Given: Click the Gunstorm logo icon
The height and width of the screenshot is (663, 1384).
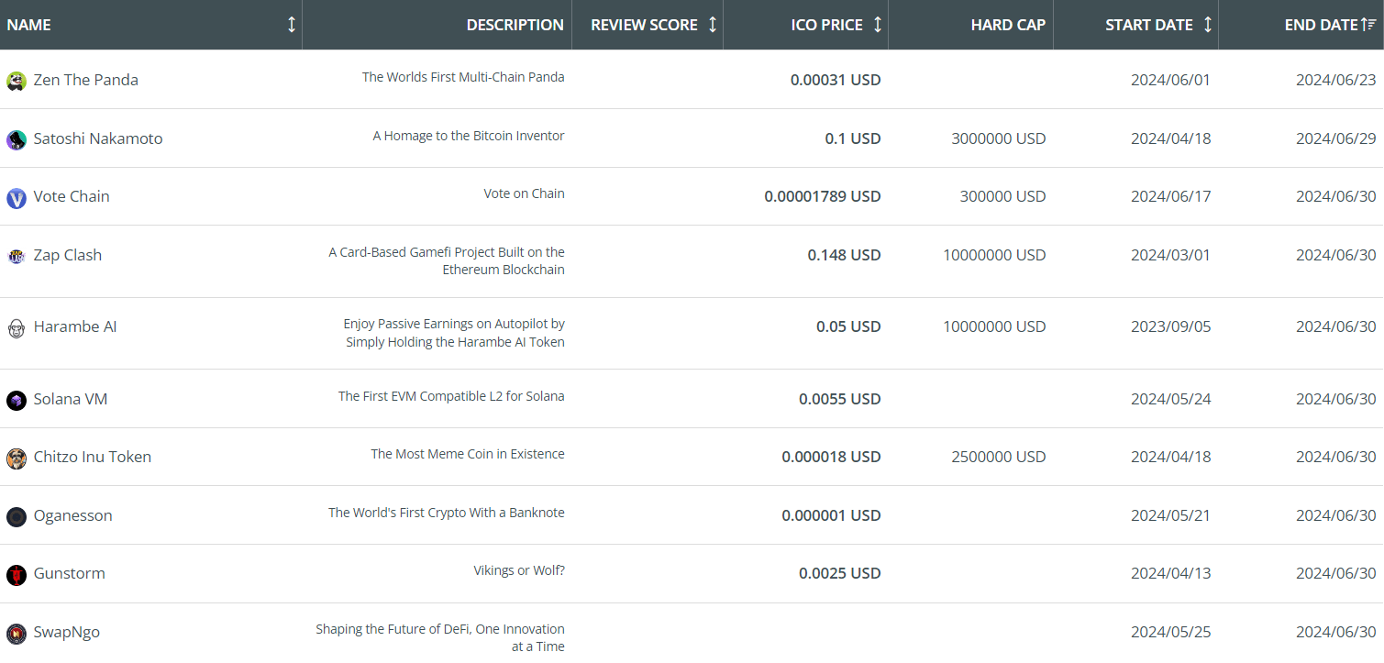Looking at the screenshot, I should pyautogui.click(x=17, y=574).
